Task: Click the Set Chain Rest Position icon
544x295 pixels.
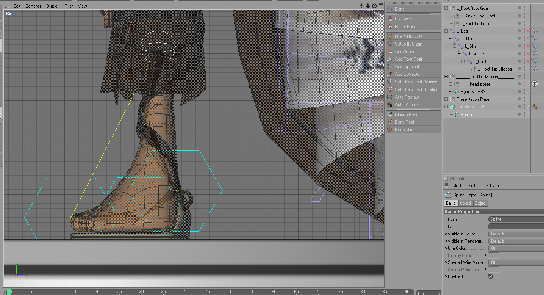Action: point(389,82)
